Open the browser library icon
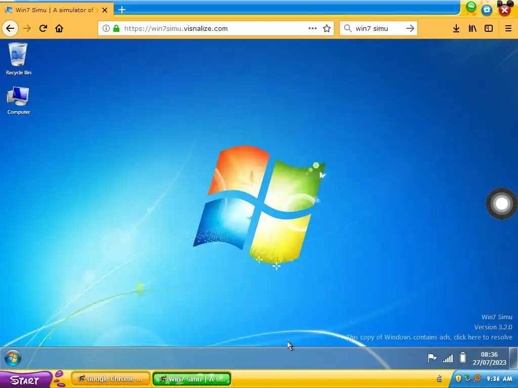 pos(472,28)
